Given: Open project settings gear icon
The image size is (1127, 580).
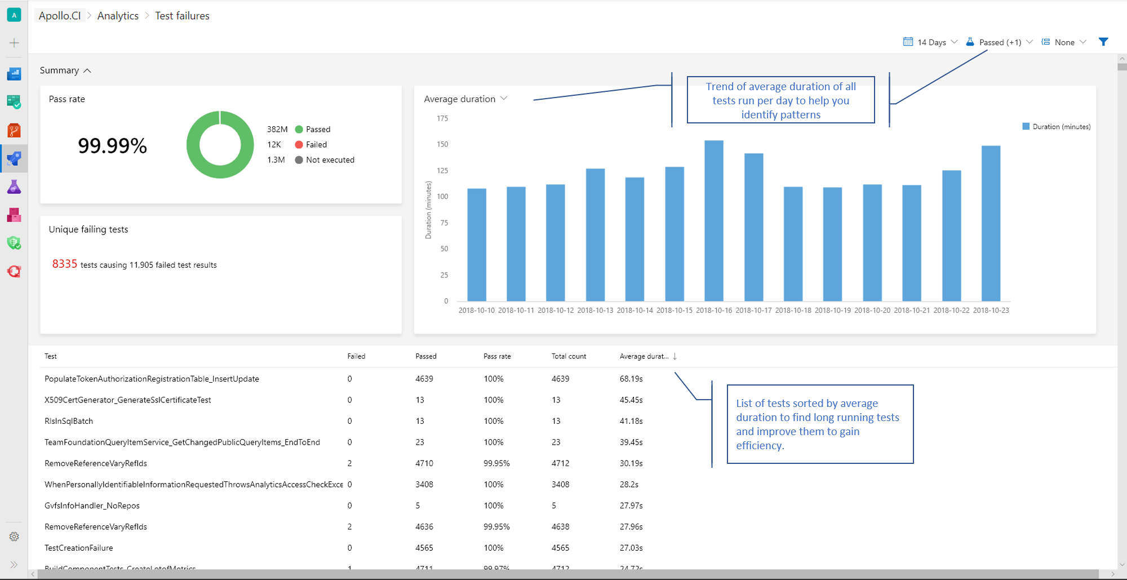Looking at the screenshot, I should click(x=14, y=537).
